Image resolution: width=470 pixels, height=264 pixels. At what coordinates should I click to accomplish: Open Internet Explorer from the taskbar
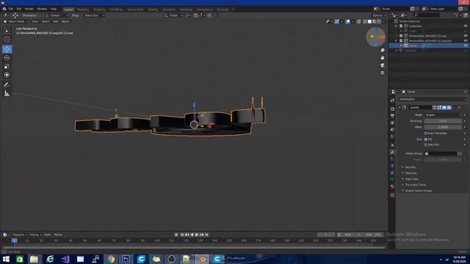click(50, 259)
